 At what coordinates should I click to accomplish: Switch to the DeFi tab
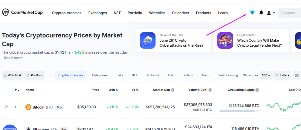[120, 75]
